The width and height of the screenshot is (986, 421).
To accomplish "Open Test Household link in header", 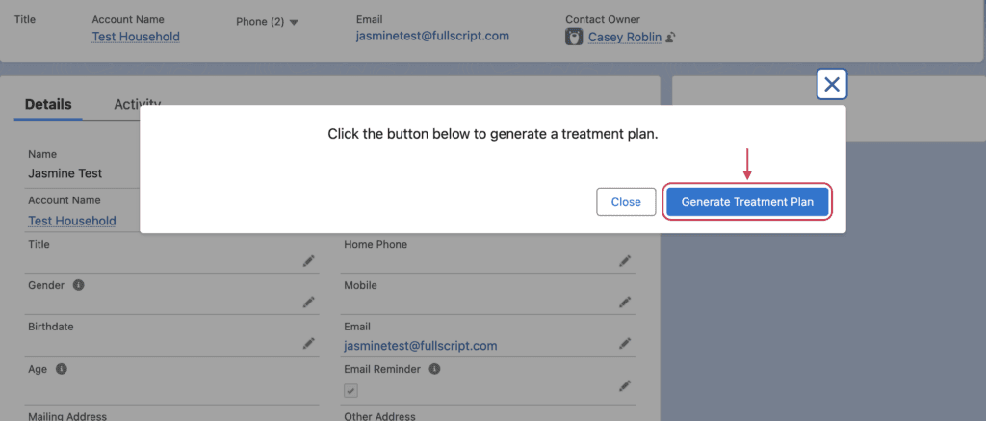I will (136, 37).
